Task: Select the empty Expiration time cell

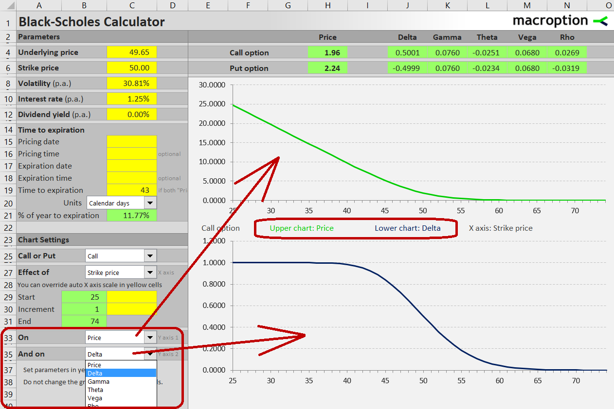Action: click(x=131, y=178)
